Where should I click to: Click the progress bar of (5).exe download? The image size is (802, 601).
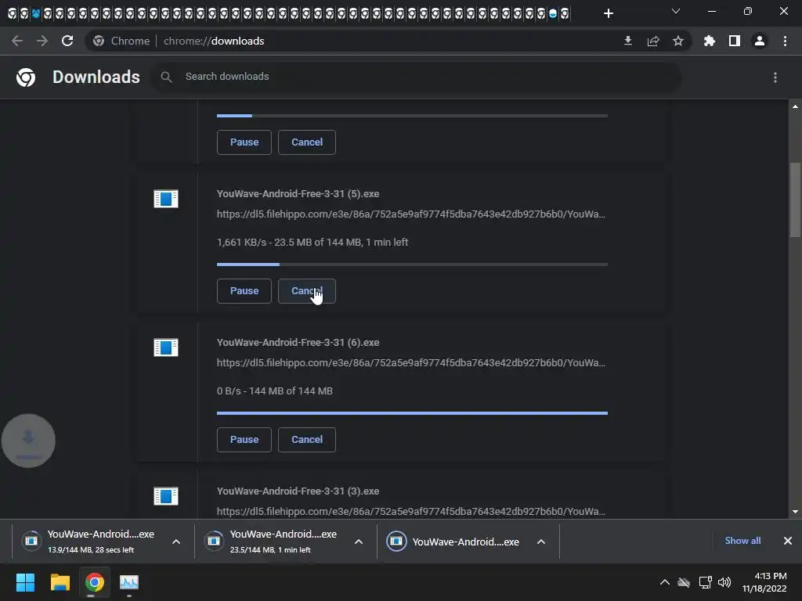(x=412, y=265)
